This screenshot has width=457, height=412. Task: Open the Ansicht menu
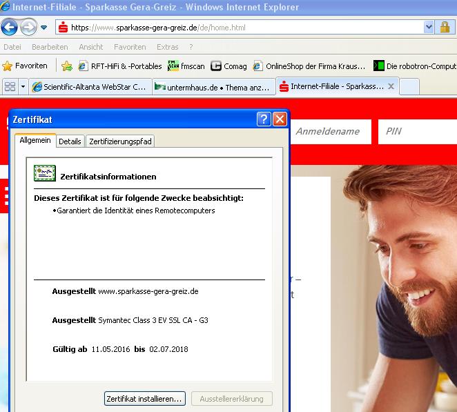91,47
